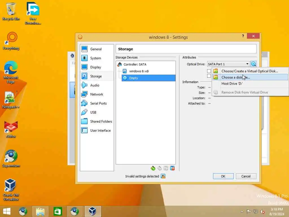
Task: Click Remove Disk from Virtual Drive
Action: point(250,92)
